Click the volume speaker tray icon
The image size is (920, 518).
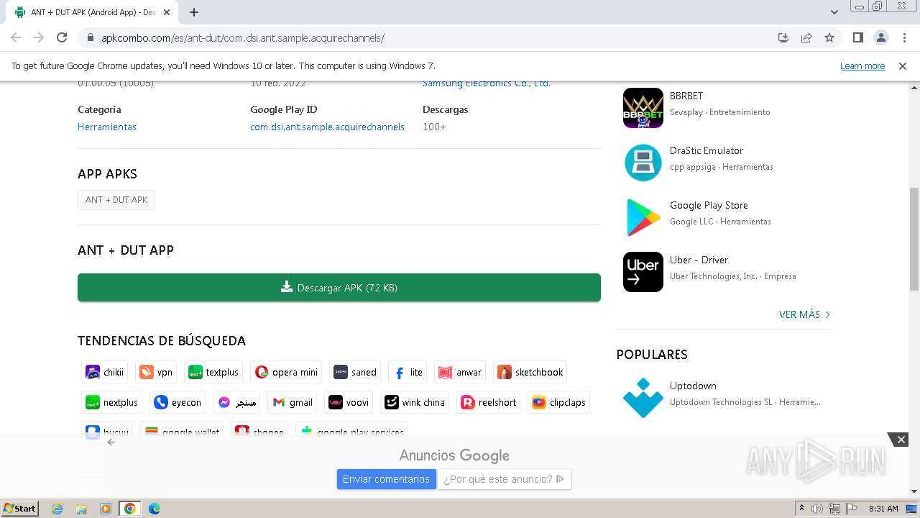pyautogui.click(x=817, y=509)
